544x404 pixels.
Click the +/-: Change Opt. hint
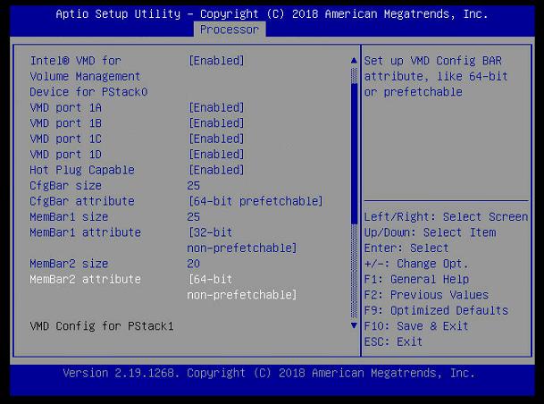(416, 264)
